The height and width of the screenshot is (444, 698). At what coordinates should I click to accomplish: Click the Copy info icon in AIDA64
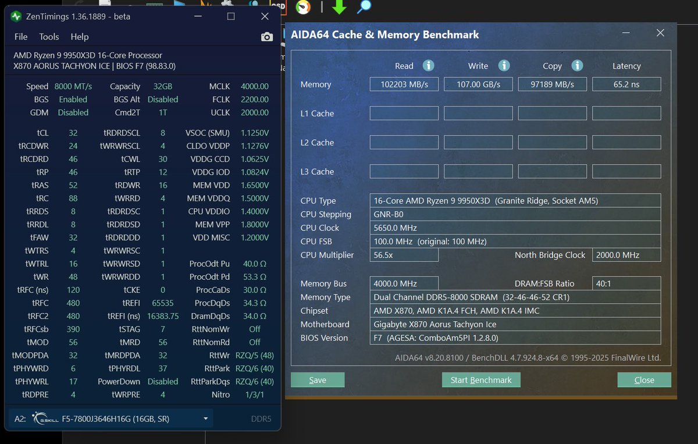tap(577, 66)
